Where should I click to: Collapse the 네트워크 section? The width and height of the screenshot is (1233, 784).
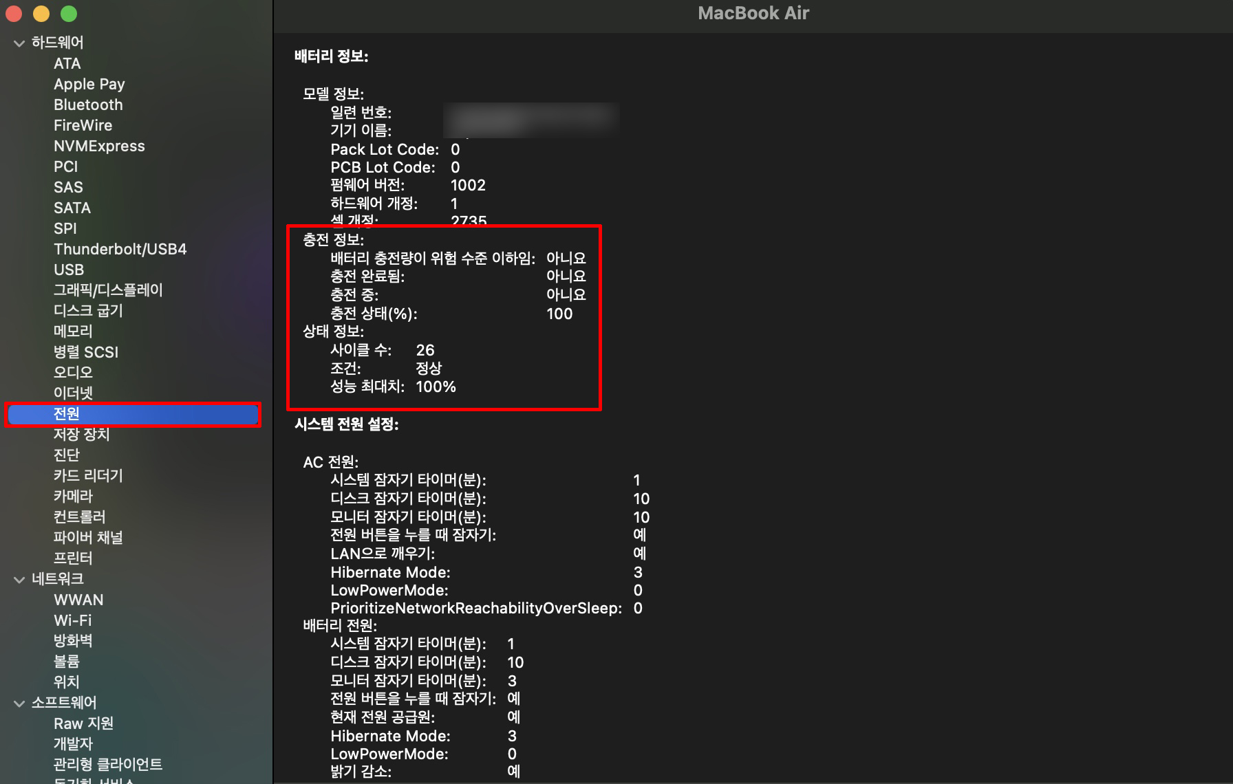[19, 580]
